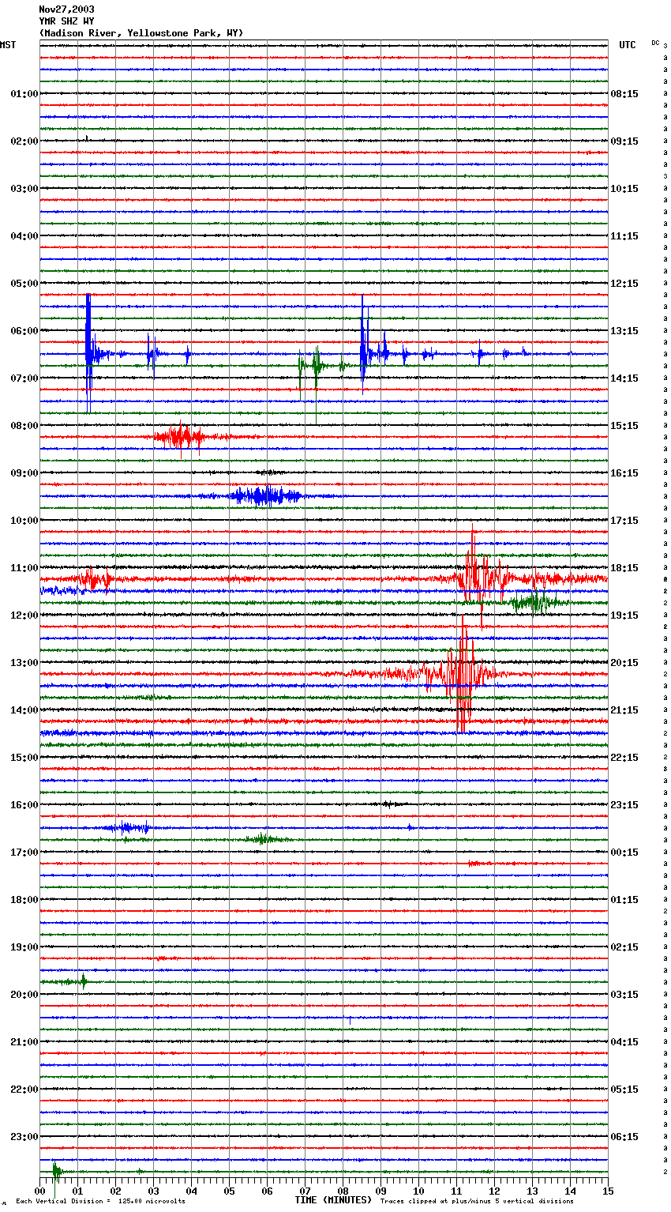Image resolution: width=671 pixels, height=1212 pixels.
Task: Click the 13:00 MST time label
Action: 24,663
